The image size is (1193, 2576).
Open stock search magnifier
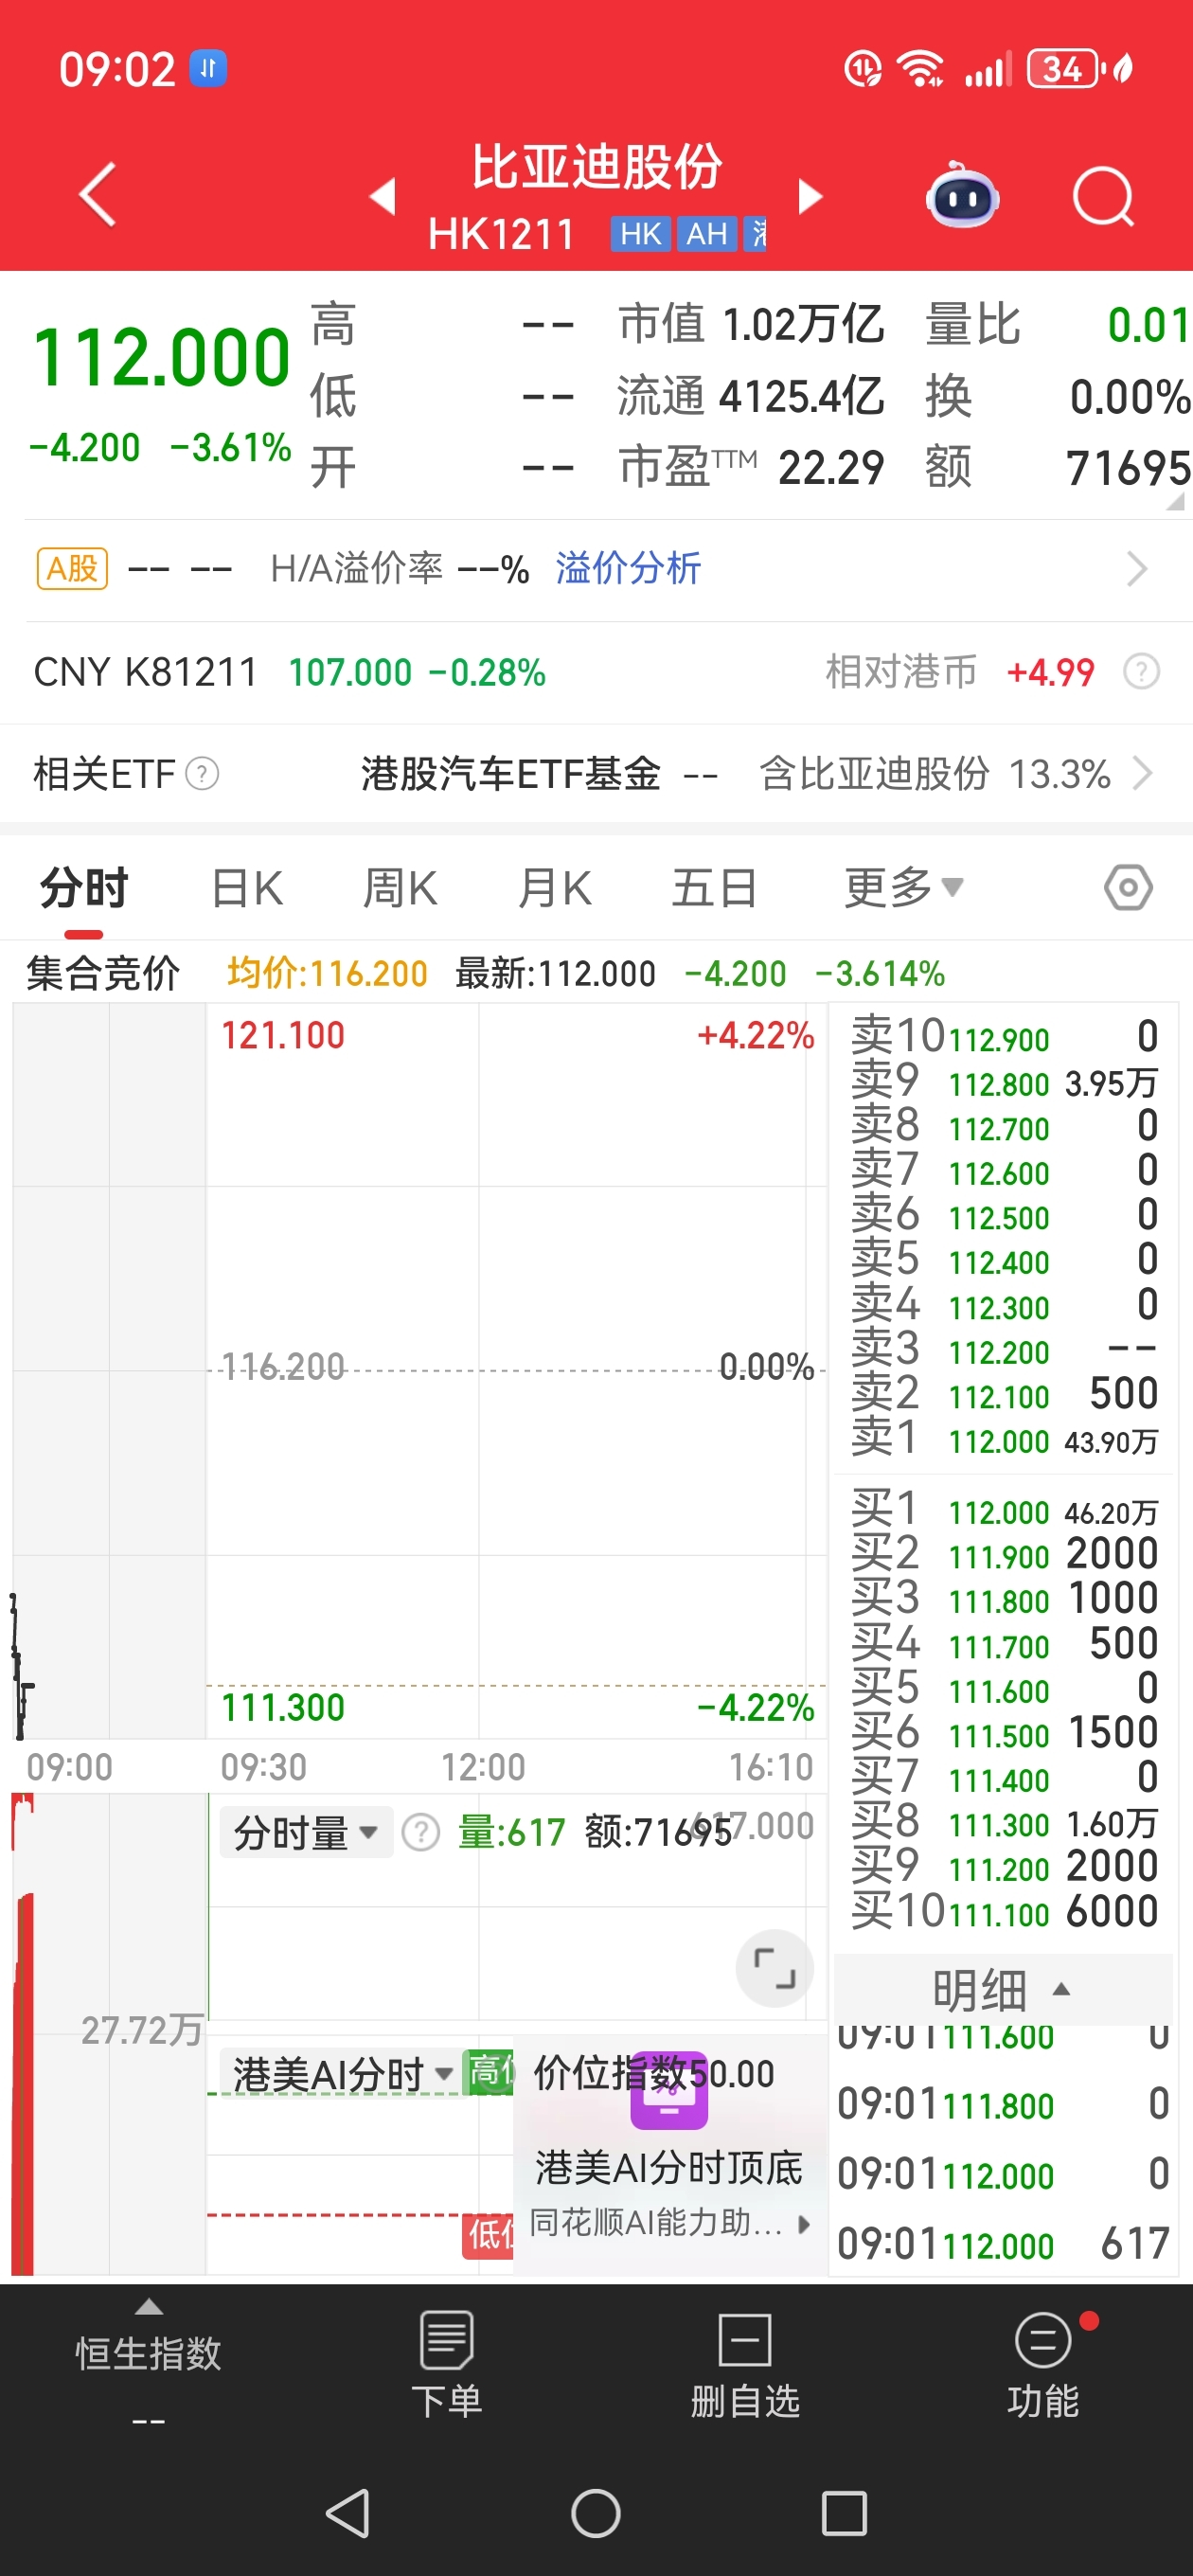1103,196
